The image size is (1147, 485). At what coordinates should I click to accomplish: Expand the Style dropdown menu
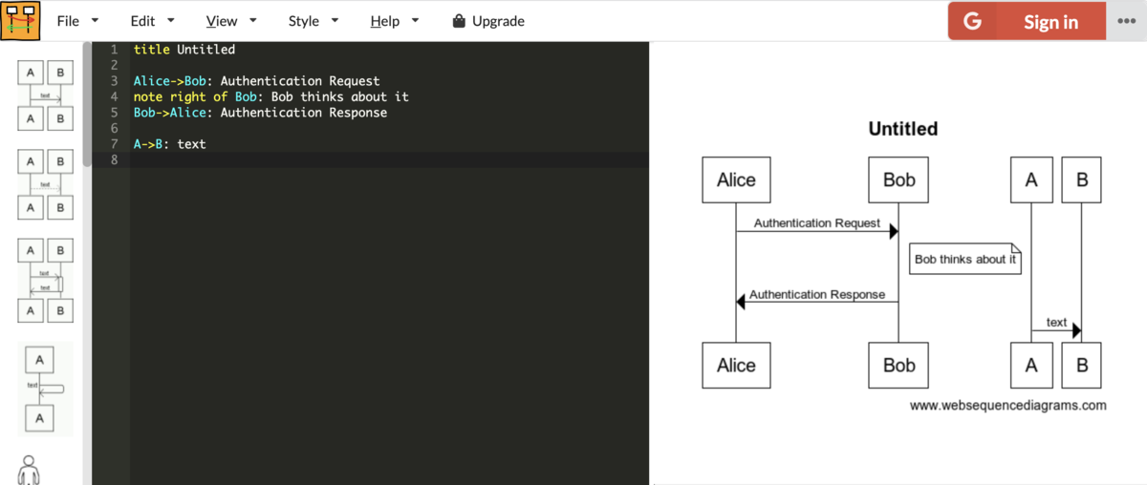(314, 20)
